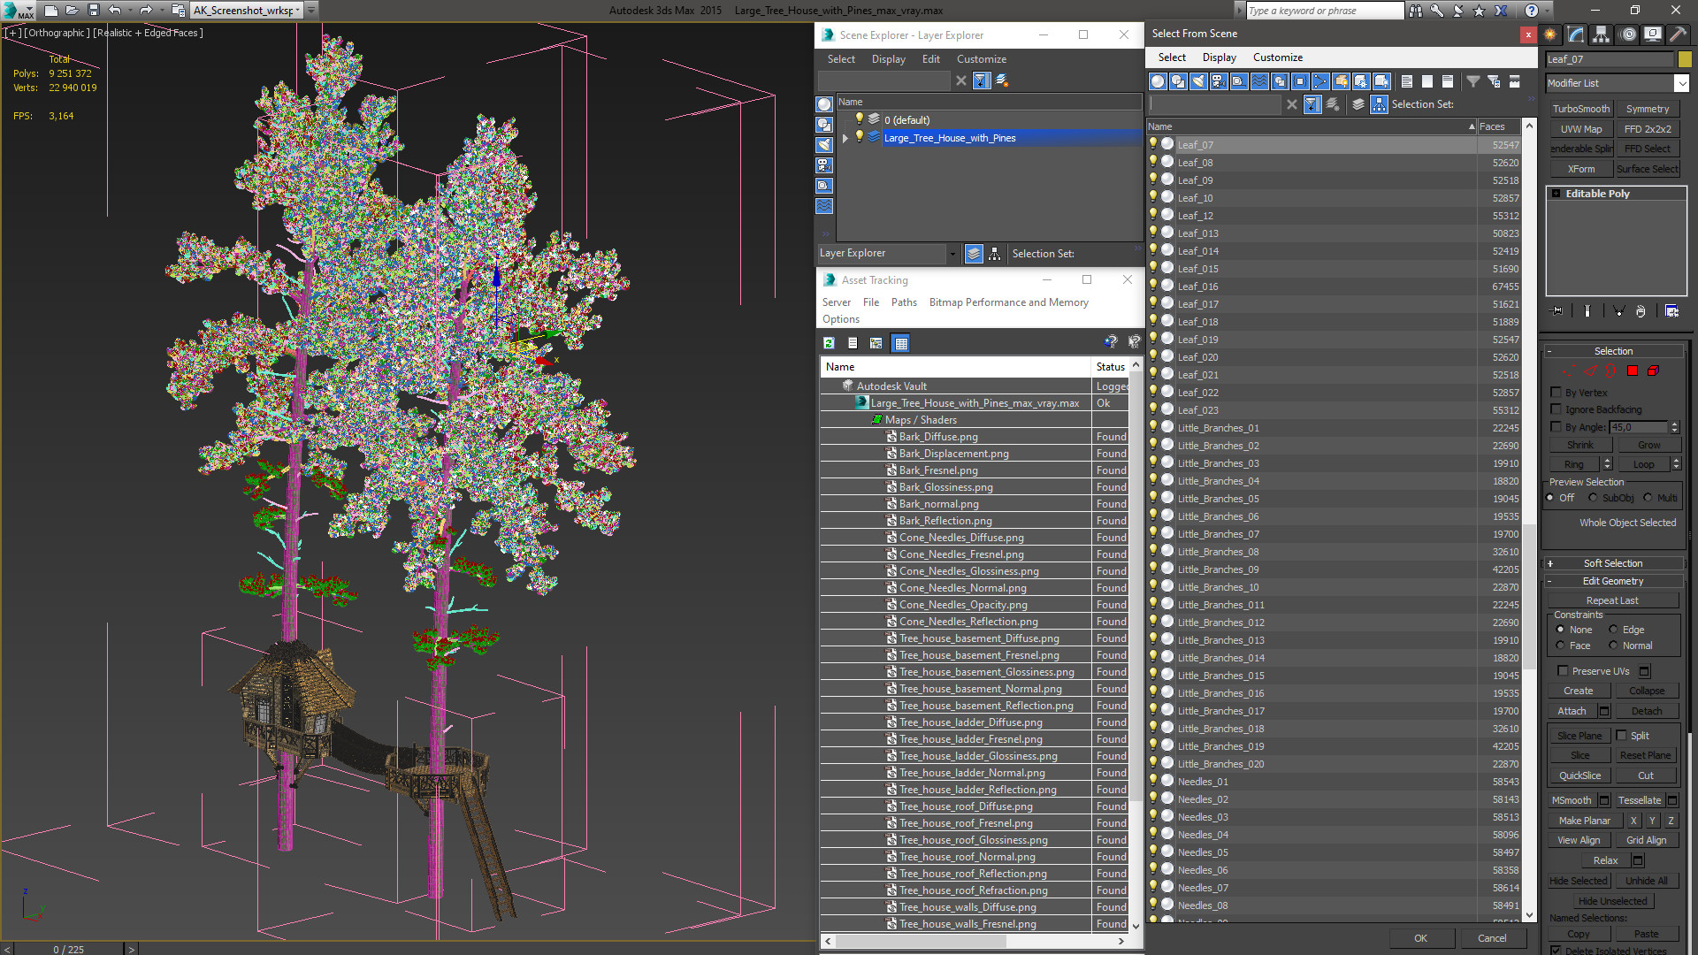Click Table View icon in Asset Tracking

[900, 343]
